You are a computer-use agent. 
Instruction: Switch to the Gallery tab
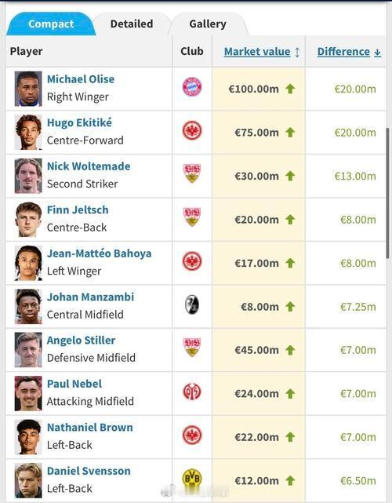208,24
